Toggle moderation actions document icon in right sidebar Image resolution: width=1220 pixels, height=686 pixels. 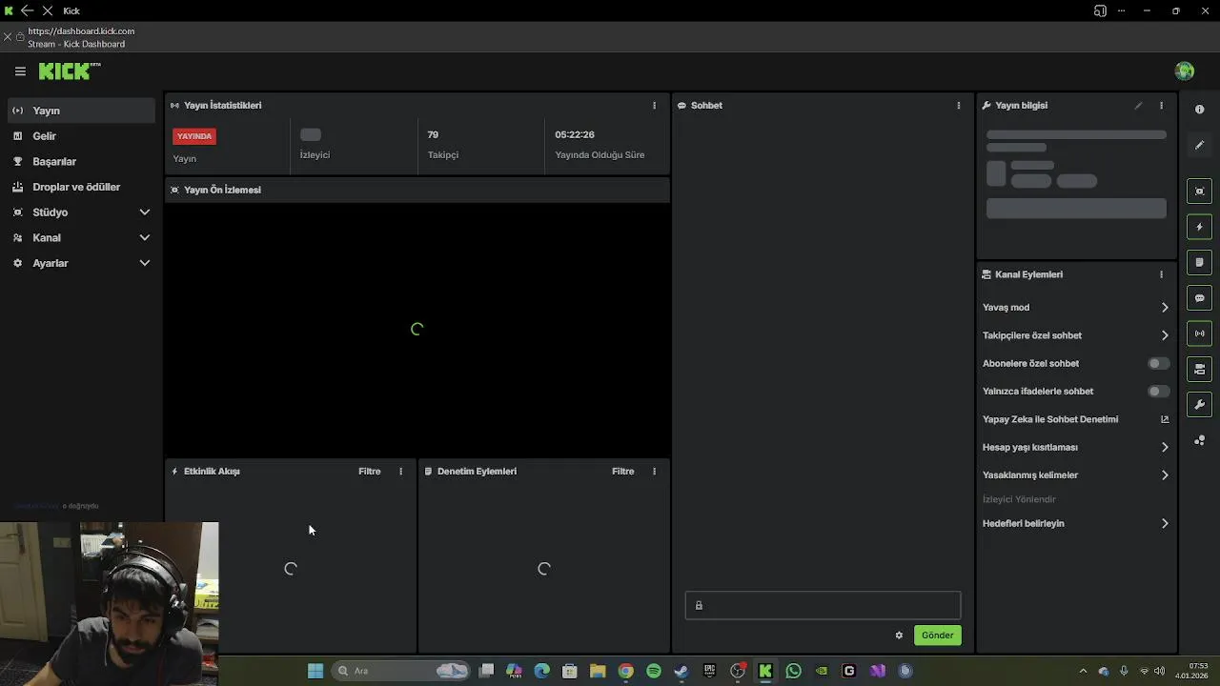(x=1200, y=262)
